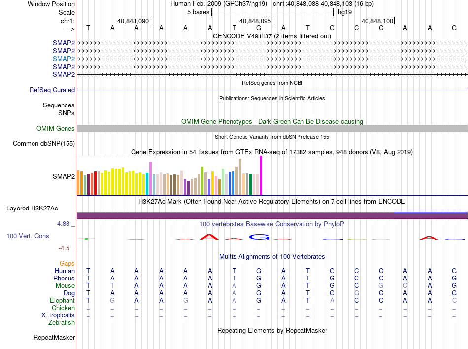Click the first T base in ruler

(x=88, y=28)
